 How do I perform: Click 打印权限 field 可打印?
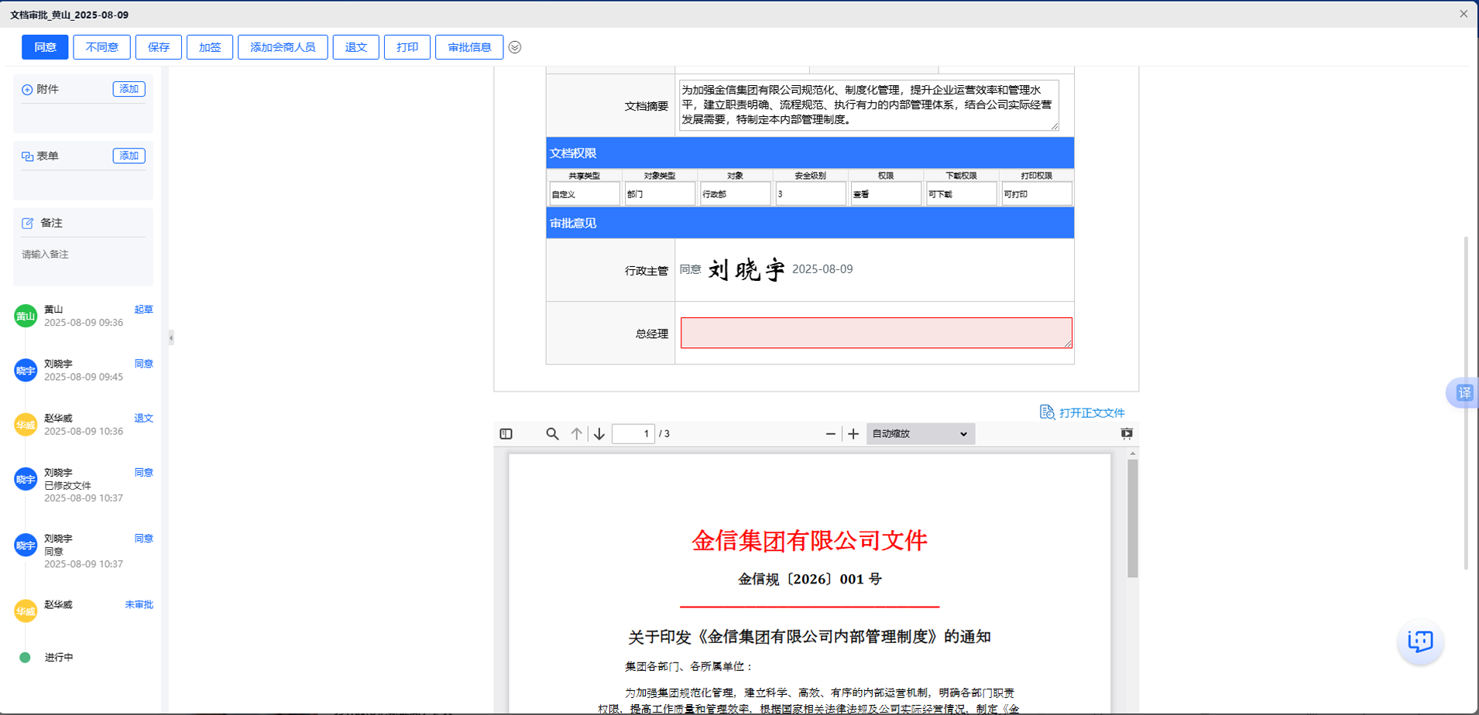click(1036, 193)
